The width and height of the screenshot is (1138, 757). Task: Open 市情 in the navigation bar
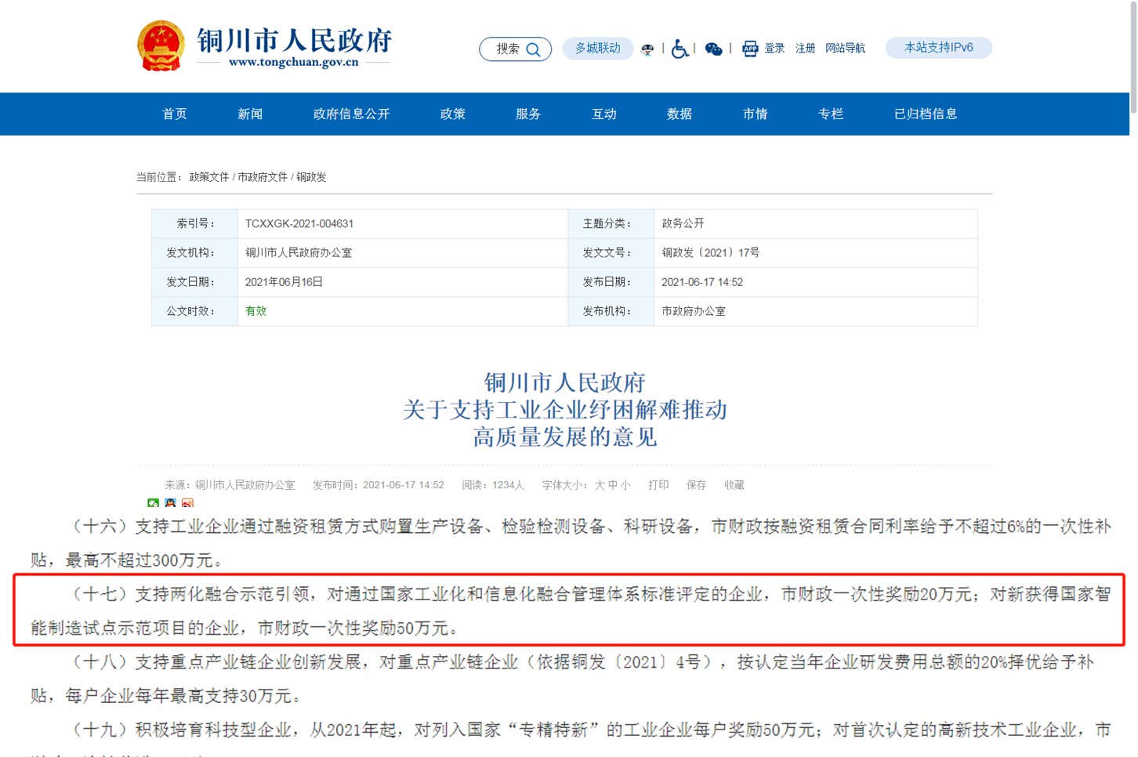pyautogui.click(x=755, y=114)
